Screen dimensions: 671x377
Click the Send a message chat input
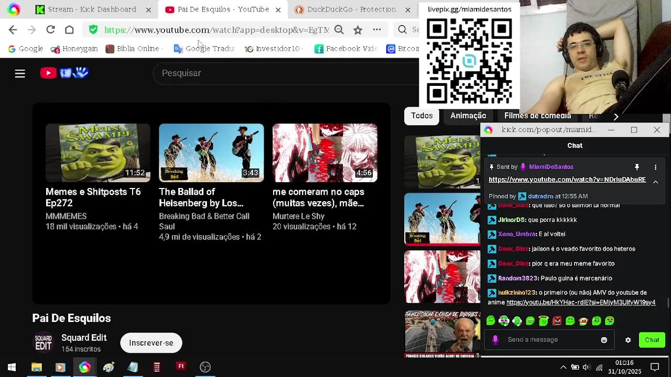(550, 340)
